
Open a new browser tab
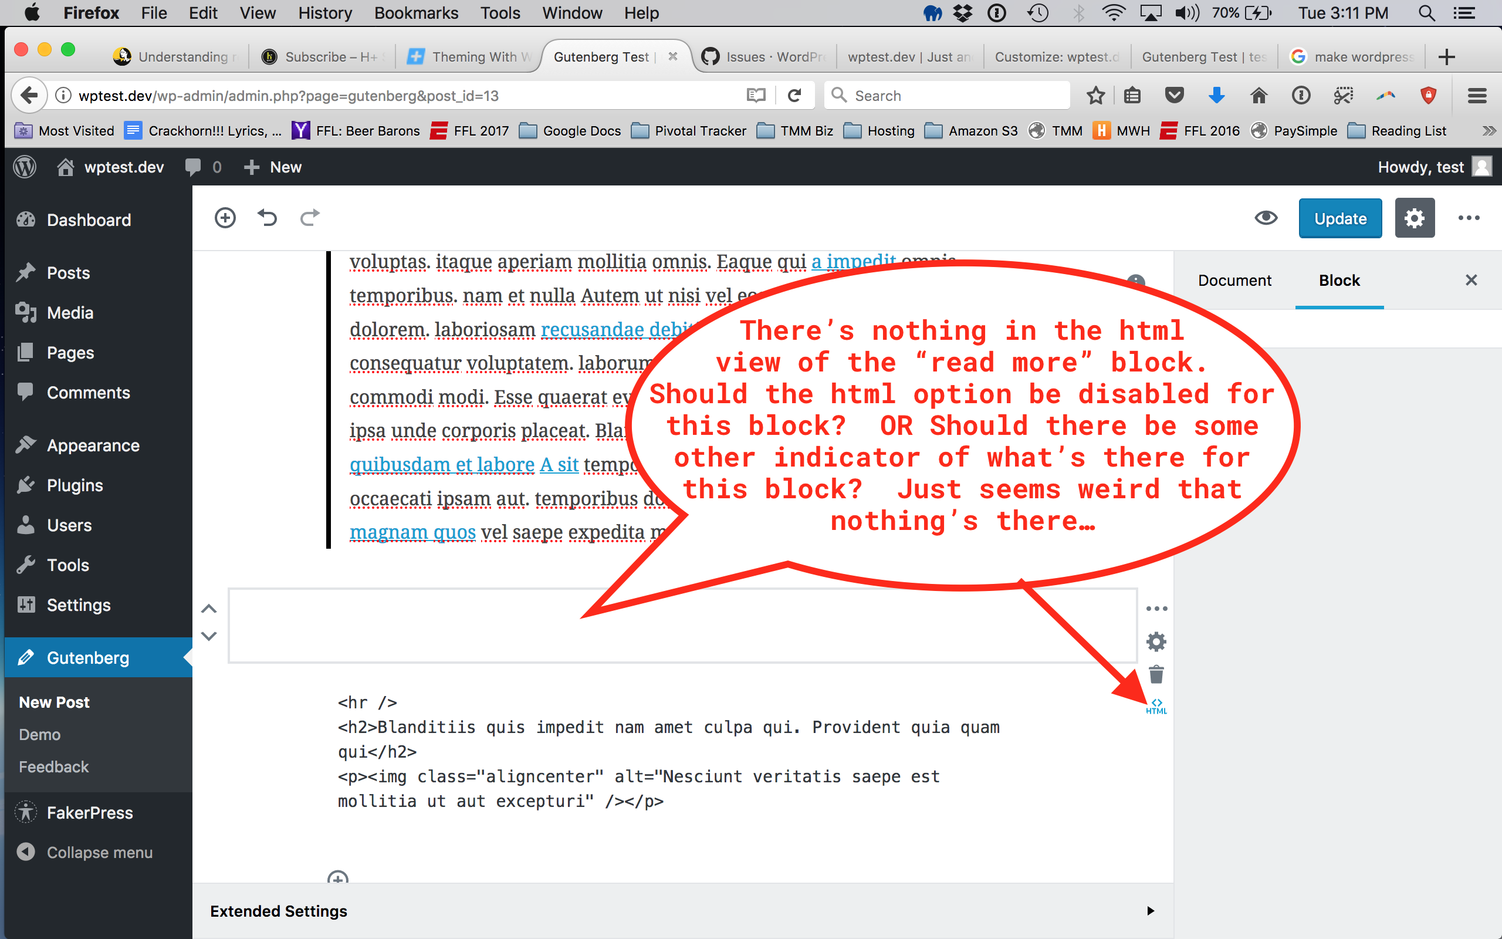pos(1447,57)
